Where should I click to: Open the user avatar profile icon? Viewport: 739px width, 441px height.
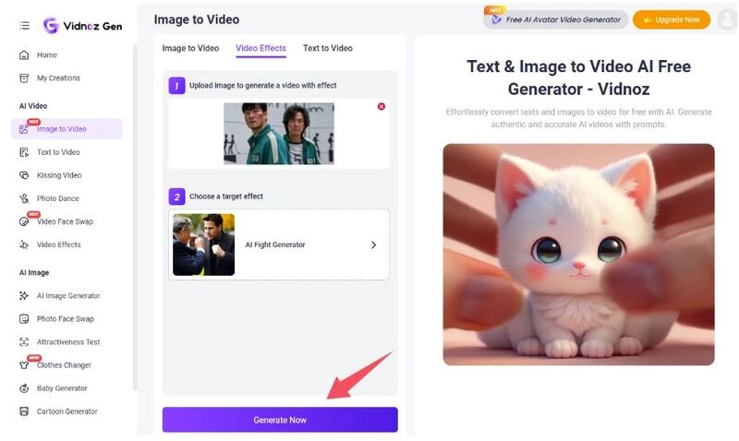point(726,19)
